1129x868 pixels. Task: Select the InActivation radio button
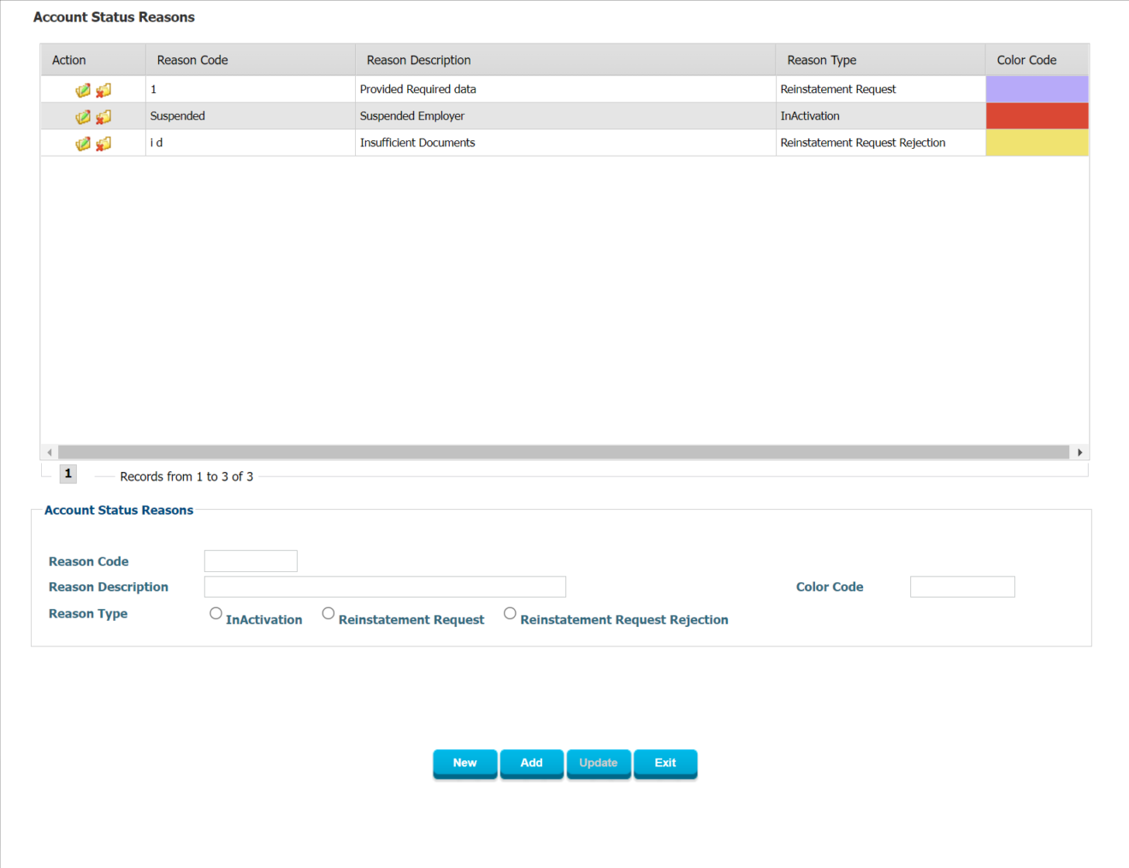[x=216, y=613]
